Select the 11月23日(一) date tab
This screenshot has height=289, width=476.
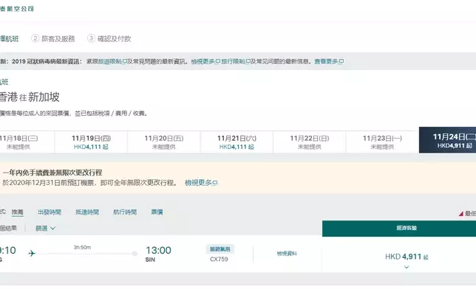tap(382, 142)
